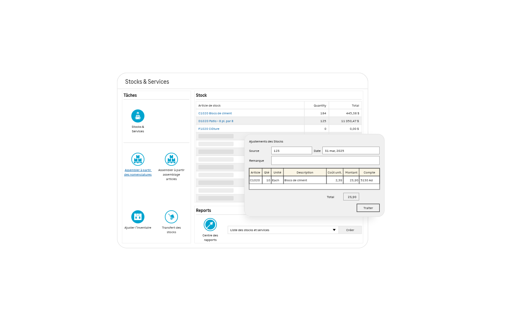Open the C1020 Blocs de ciment link
This screenshot has height=314, width=513.
pos(215,113)
